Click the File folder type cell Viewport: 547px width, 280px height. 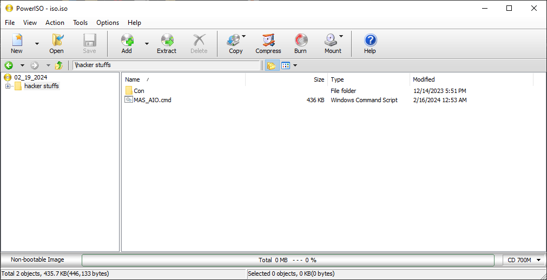click(x=343, y=91)
